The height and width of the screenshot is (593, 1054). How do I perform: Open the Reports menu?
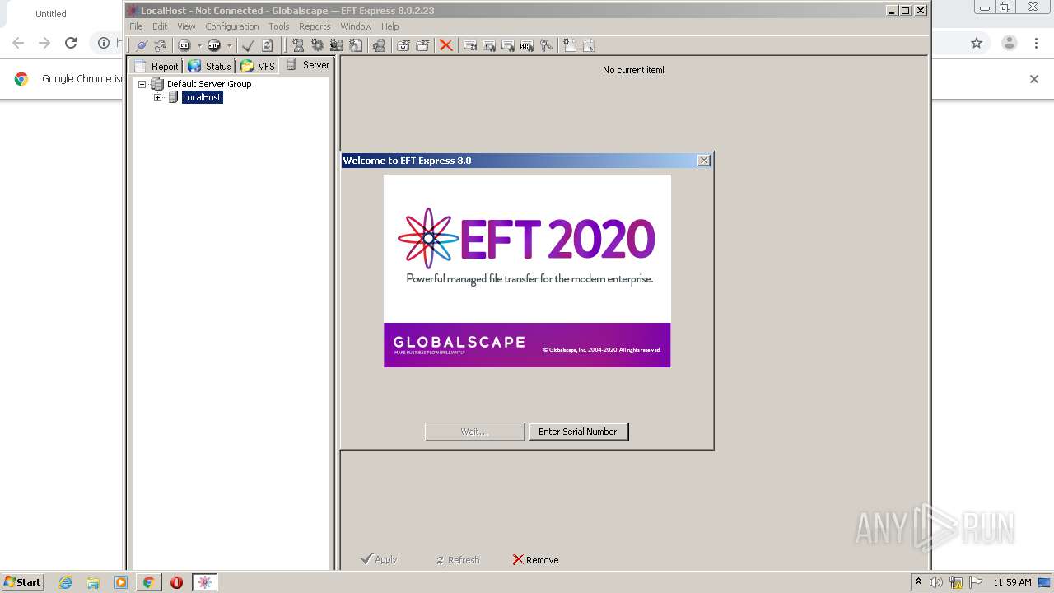click(315, 26)
